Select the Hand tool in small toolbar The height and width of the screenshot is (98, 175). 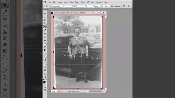[45, 74]
